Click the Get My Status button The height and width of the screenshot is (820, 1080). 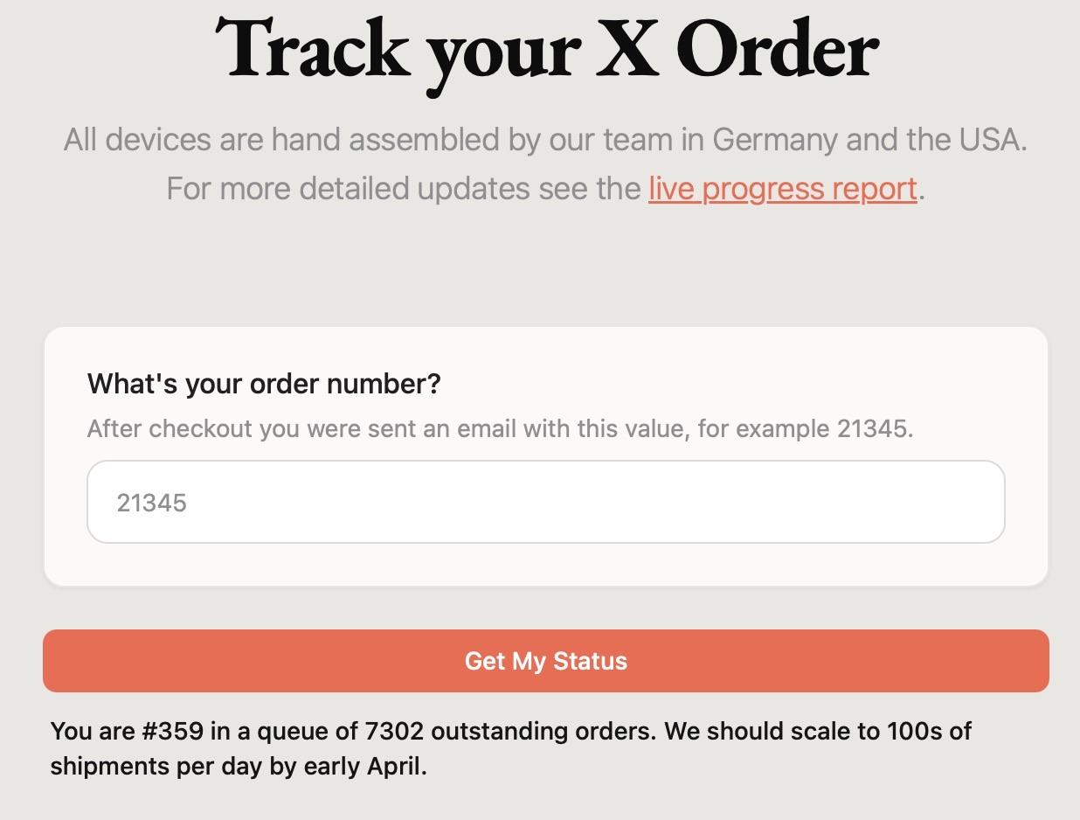(546, 661)
